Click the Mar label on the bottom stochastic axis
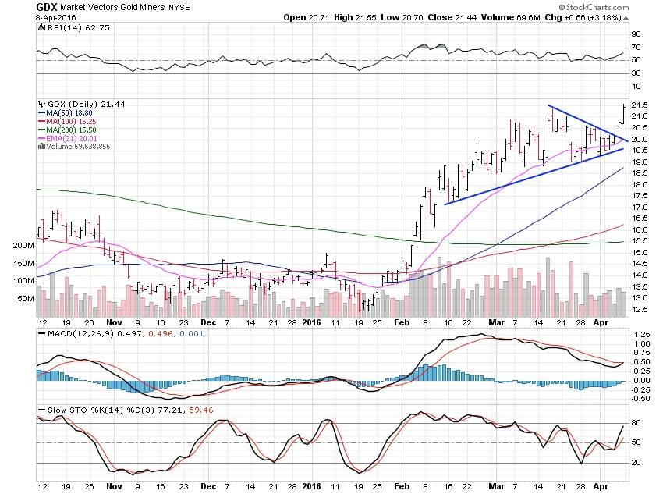The image size is (663, 494). pos(496,486)
